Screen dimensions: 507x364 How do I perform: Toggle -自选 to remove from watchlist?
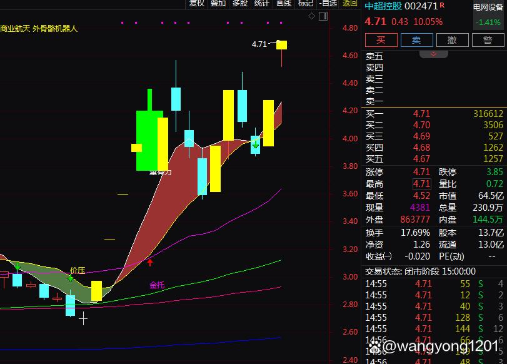click(328, 4)
